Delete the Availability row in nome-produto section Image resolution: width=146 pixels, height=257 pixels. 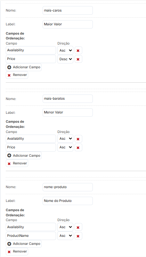tap(78, 227)
